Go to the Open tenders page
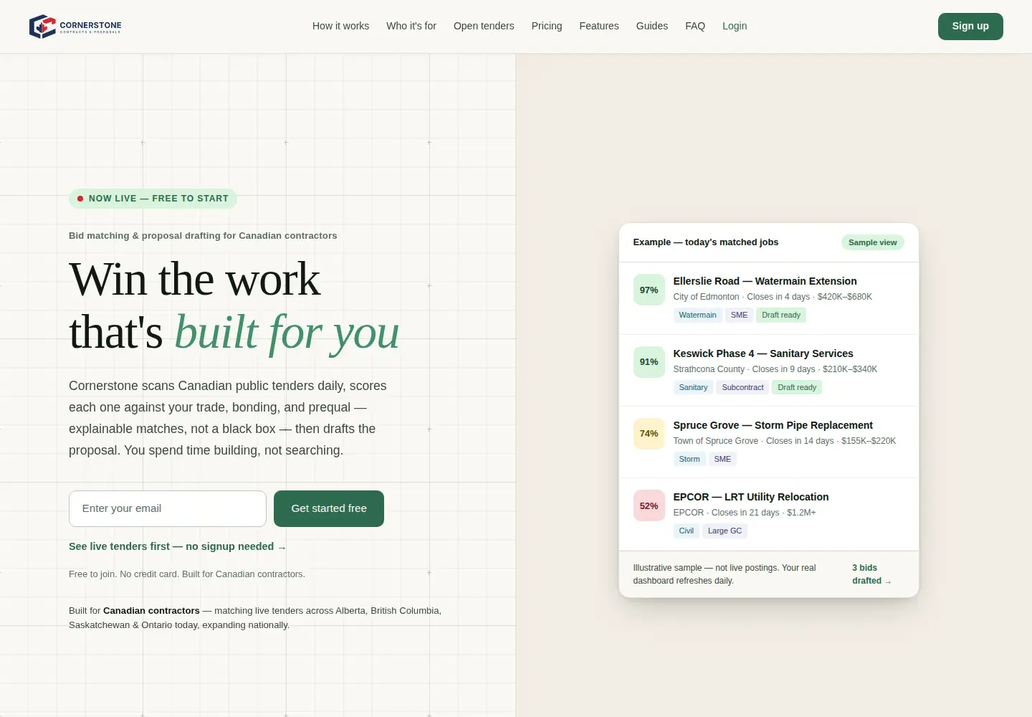The width and height of the screenshot is (1032, 717). coord(484,26)
